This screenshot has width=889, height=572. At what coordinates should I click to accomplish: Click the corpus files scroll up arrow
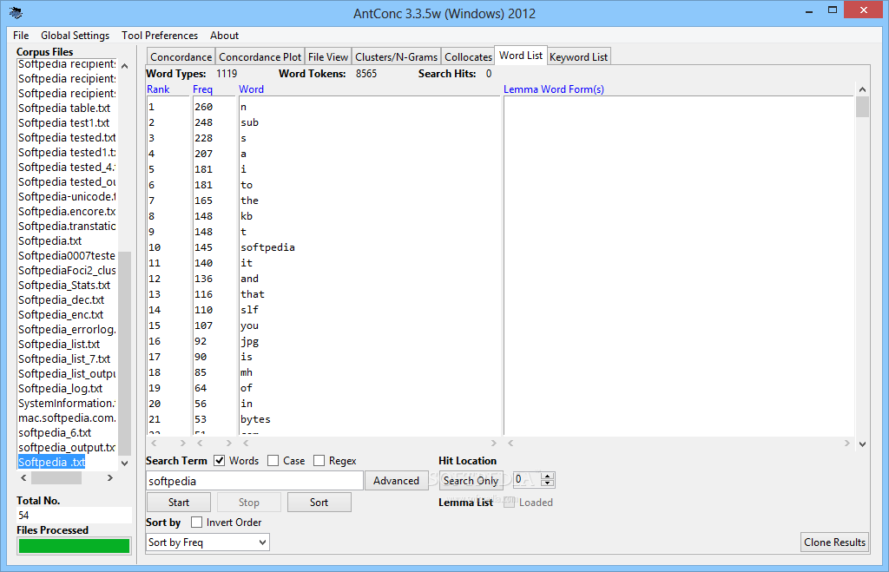pyautogui.click(x=125, y=66)
